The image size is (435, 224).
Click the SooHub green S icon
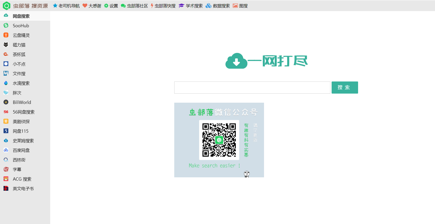pos(6,25)
